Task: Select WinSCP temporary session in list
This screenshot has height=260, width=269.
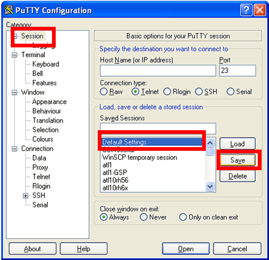Action: pyautogui.click(x=139, y=157)
